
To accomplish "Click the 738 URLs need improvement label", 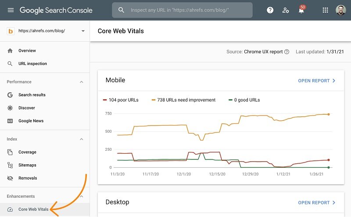I will 186,100.
